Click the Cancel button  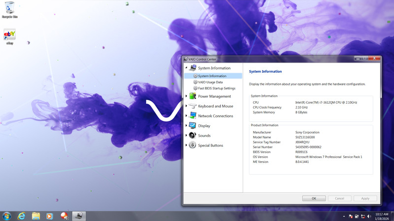(x=339, y=198)
